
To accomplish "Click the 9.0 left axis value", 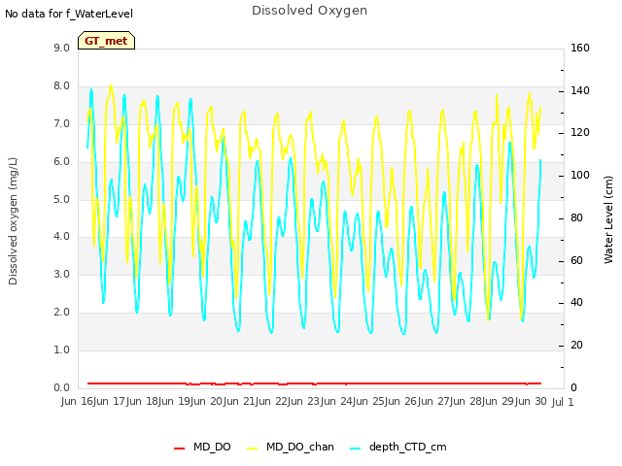I will 61,48.
